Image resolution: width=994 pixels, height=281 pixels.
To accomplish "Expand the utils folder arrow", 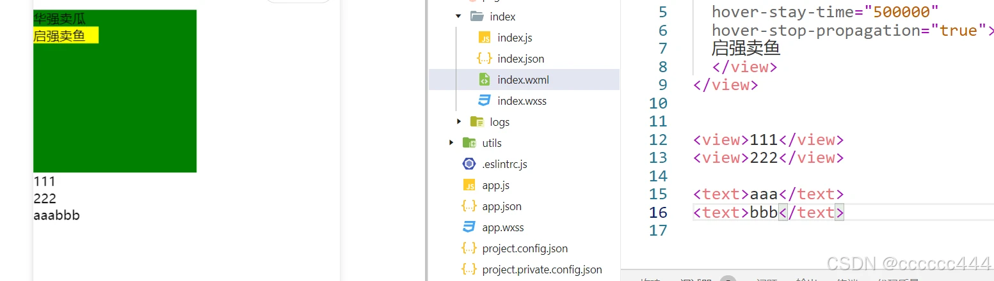I will coord(451,143).
